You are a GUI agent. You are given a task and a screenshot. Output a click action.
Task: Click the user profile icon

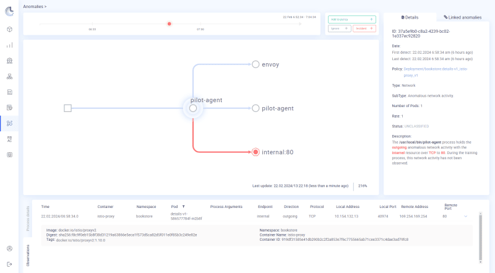[x=9, y=248]
